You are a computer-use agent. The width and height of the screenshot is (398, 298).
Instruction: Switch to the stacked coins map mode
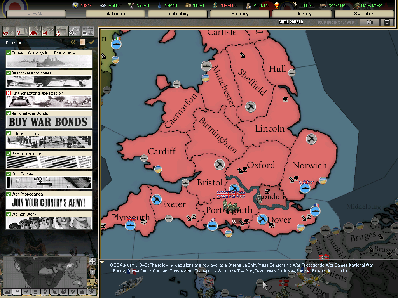(x=45, y=292)
